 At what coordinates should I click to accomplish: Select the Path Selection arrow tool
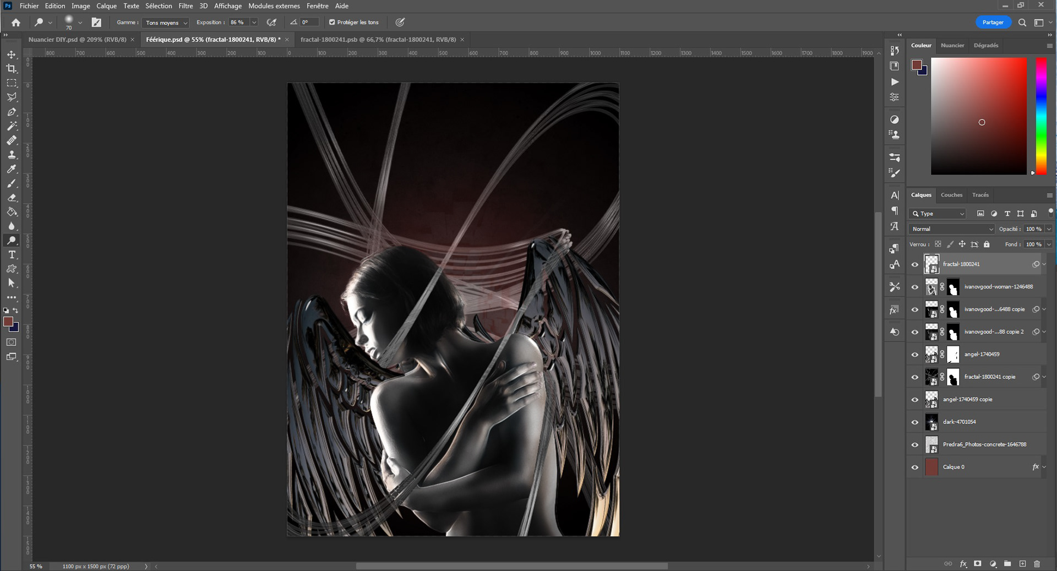click(x=12, y=283)
